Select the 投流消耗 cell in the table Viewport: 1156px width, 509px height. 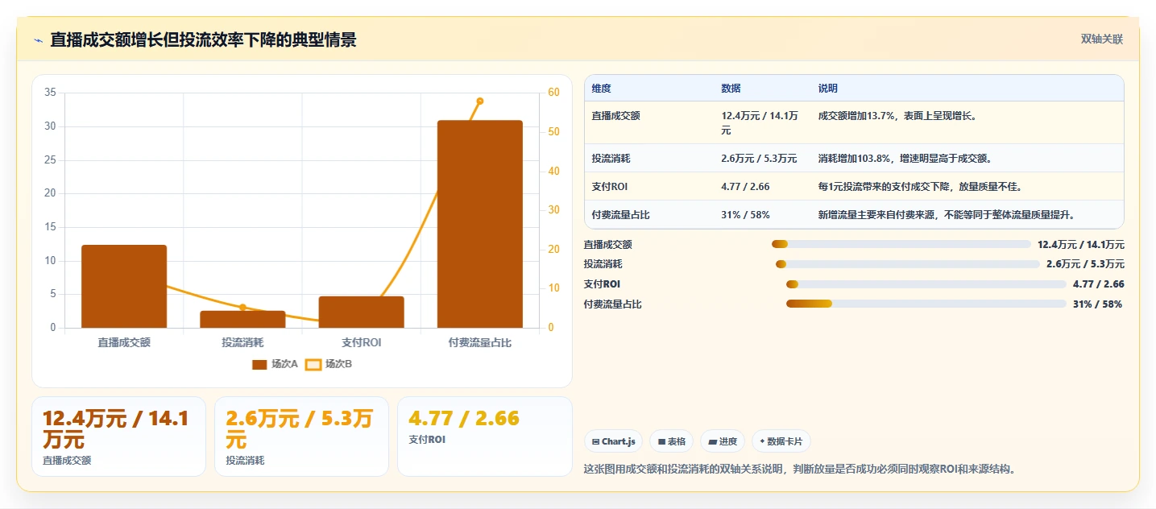[x=649, y=159]
